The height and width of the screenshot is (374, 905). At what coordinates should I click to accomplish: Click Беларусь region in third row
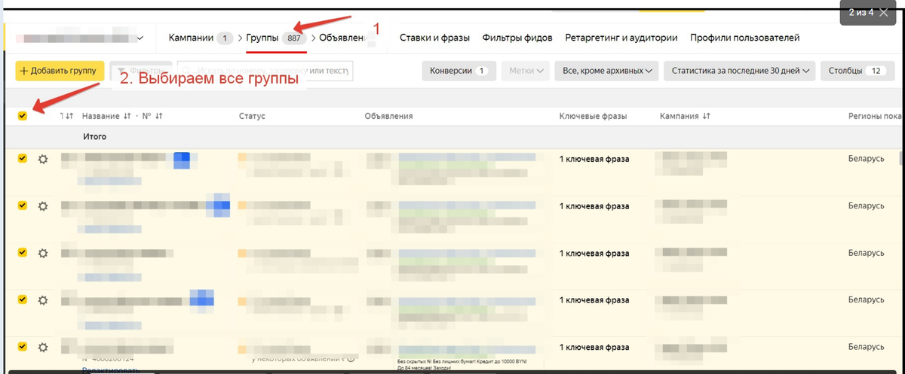coord(865,252)
